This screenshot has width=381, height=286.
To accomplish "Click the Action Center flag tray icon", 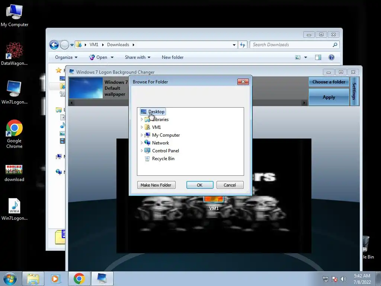I will pos(334,279).
